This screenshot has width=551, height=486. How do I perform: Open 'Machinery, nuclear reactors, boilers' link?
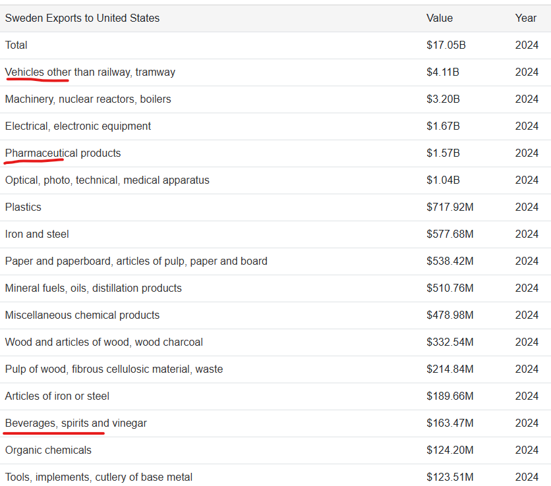[88, 99]
